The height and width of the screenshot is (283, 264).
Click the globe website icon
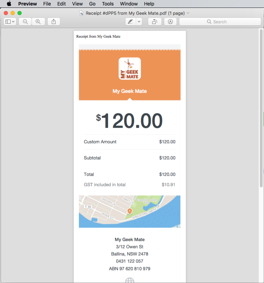130,281
